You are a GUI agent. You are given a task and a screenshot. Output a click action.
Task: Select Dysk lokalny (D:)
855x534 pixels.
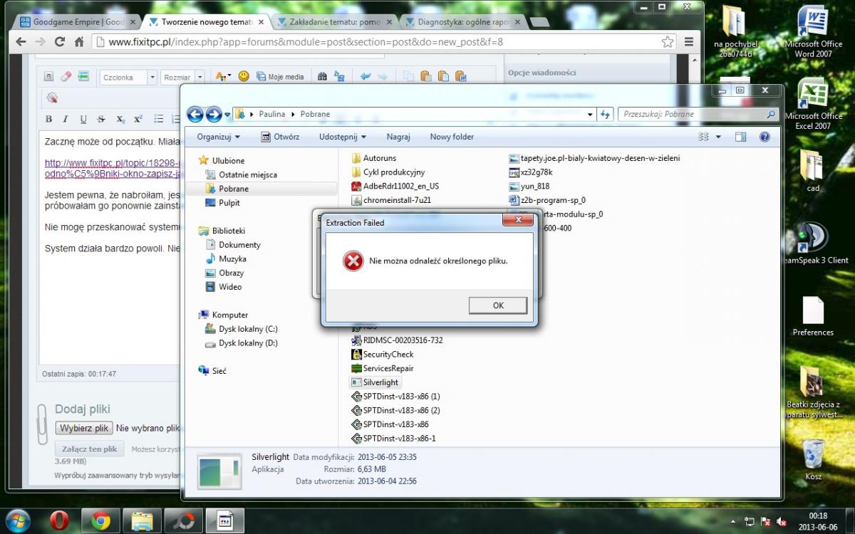tap(247, 343)
